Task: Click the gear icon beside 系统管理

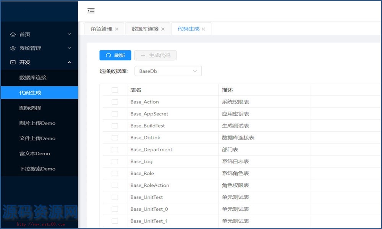Action: [x=13, y=48]
